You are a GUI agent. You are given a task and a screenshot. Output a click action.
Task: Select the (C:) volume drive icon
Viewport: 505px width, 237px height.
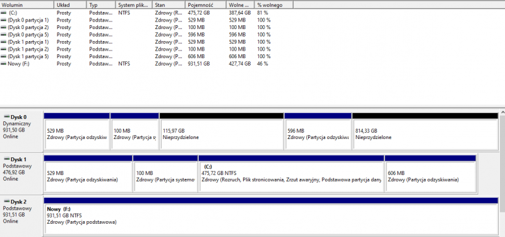[4, 13]
